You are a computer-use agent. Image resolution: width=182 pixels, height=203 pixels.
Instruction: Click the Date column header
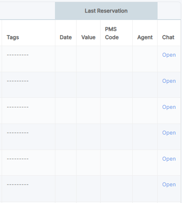[66, 38]
